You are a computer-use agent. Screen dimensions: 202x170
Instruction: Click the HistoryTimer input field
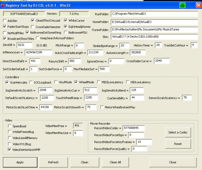pyautogui.click(x=158, y=45)
